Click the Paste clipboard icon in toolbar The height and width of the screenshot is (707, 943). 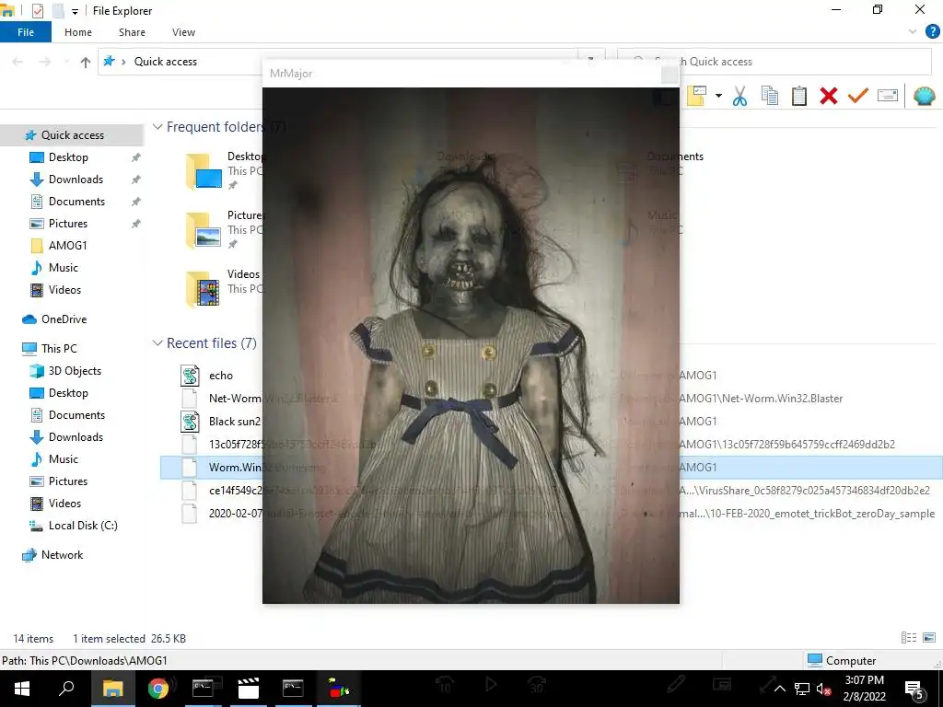798,96
